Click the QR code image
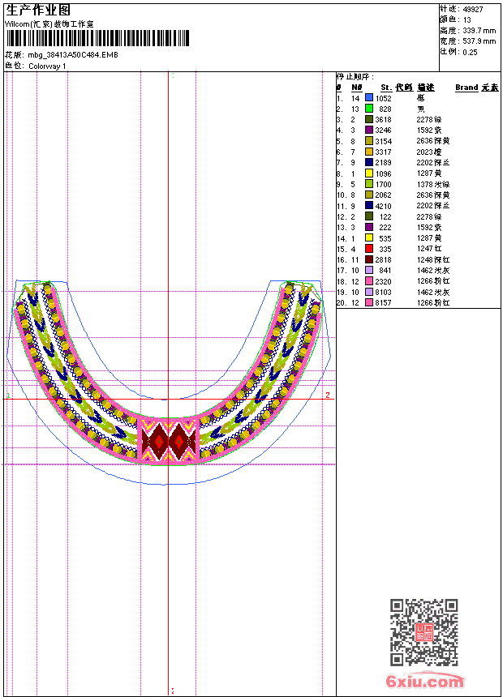 coord(423,632)
